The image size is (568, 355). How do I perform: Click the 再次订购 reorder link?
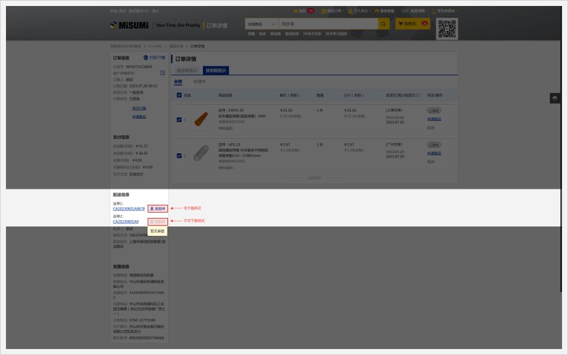coord(139,108)
